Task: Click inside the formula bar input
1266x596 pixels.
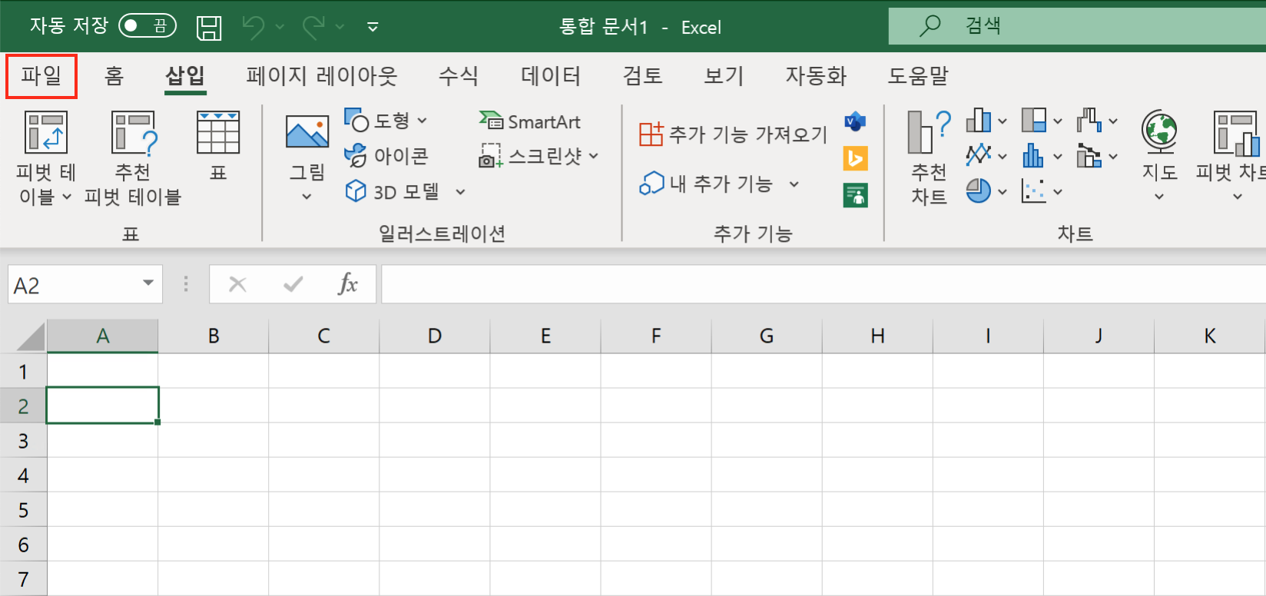Action: point(824,284)
